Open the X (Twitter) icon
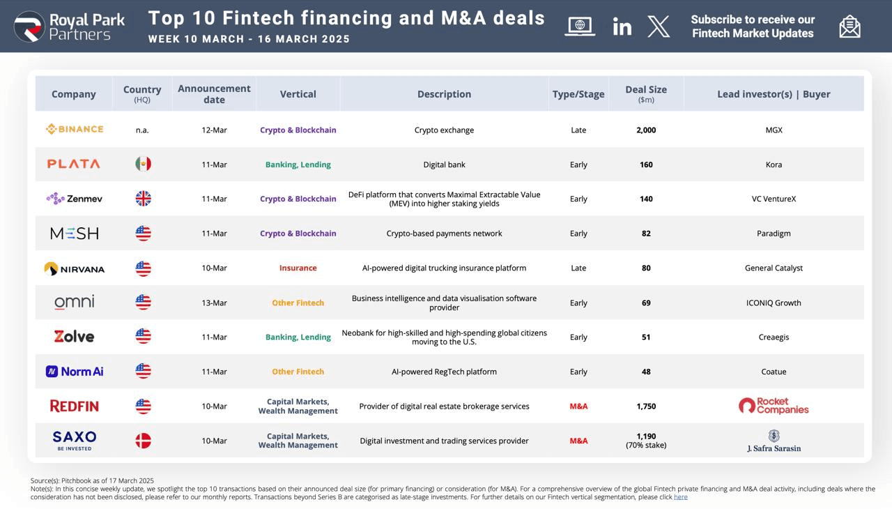892x509 pixels. point(659,26)
